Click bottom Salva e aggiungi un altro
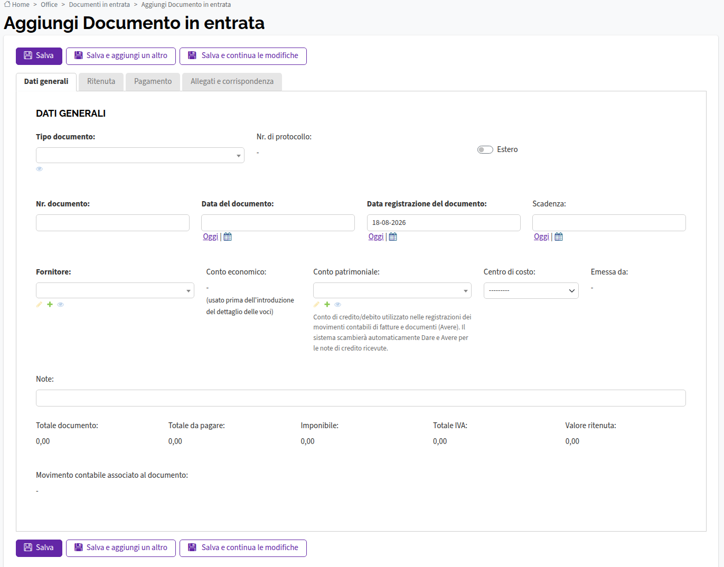Viewport: 724px width, 567px height. pyautogui.click(x=121, y=548)
